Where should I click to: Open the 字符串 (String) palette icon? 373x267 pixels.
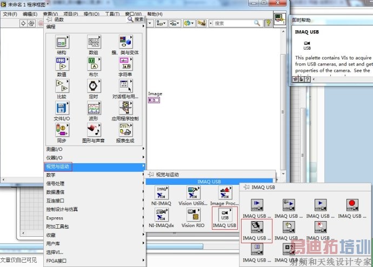click(125, 64)
